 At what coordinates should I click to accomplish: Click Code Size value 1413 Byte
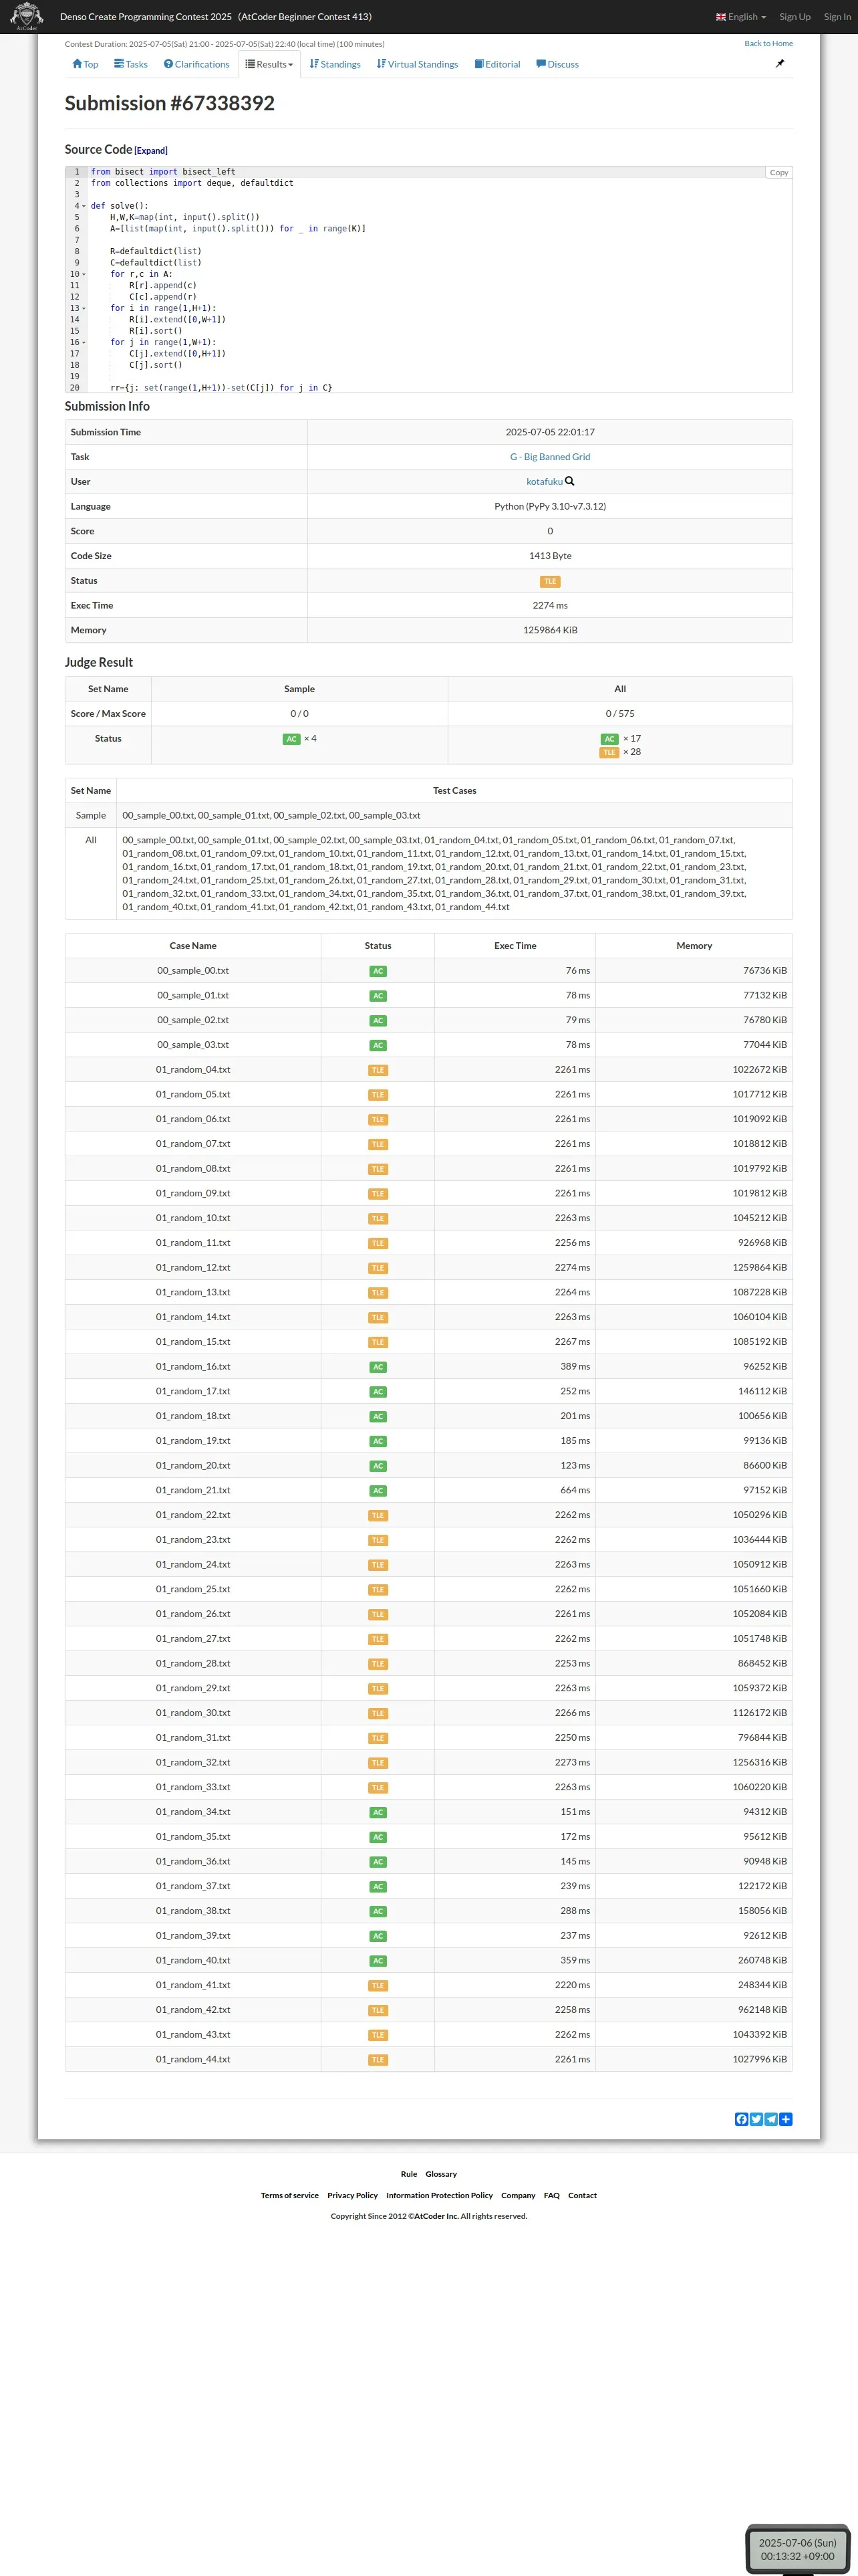[x=551, y=556]
